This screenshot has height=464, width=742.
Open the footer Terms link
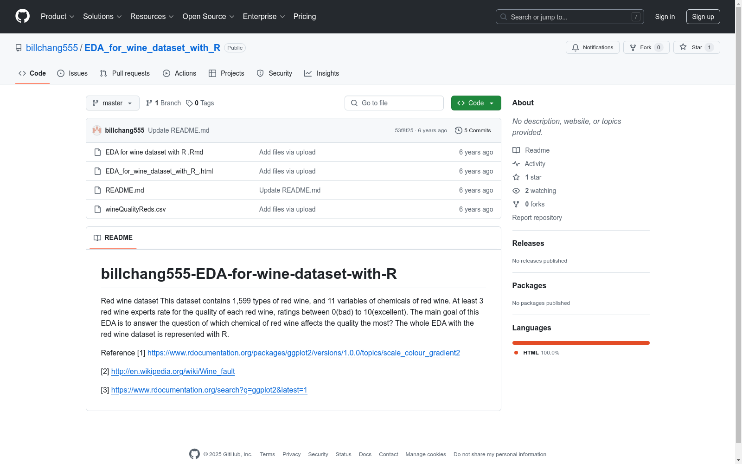click(x=268, y=454)
